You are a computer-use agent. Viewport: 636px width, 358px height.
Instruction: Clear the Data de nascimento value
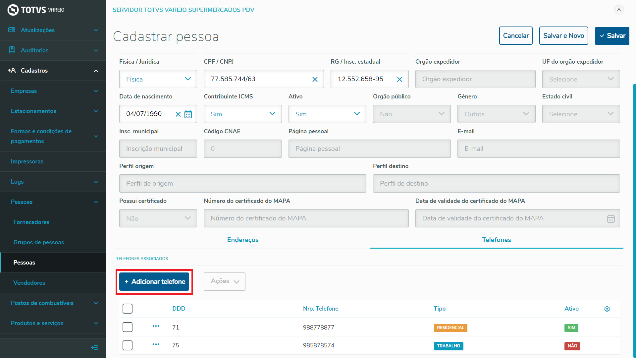pyautogui.click(x=178, y=114)
